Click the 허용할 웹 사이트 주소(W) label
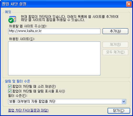Screen dimensions: 133x116 click(28, 26)
